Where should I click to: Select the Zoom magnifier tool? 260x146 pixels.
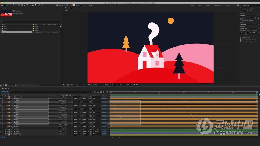[x=11, y=5]
